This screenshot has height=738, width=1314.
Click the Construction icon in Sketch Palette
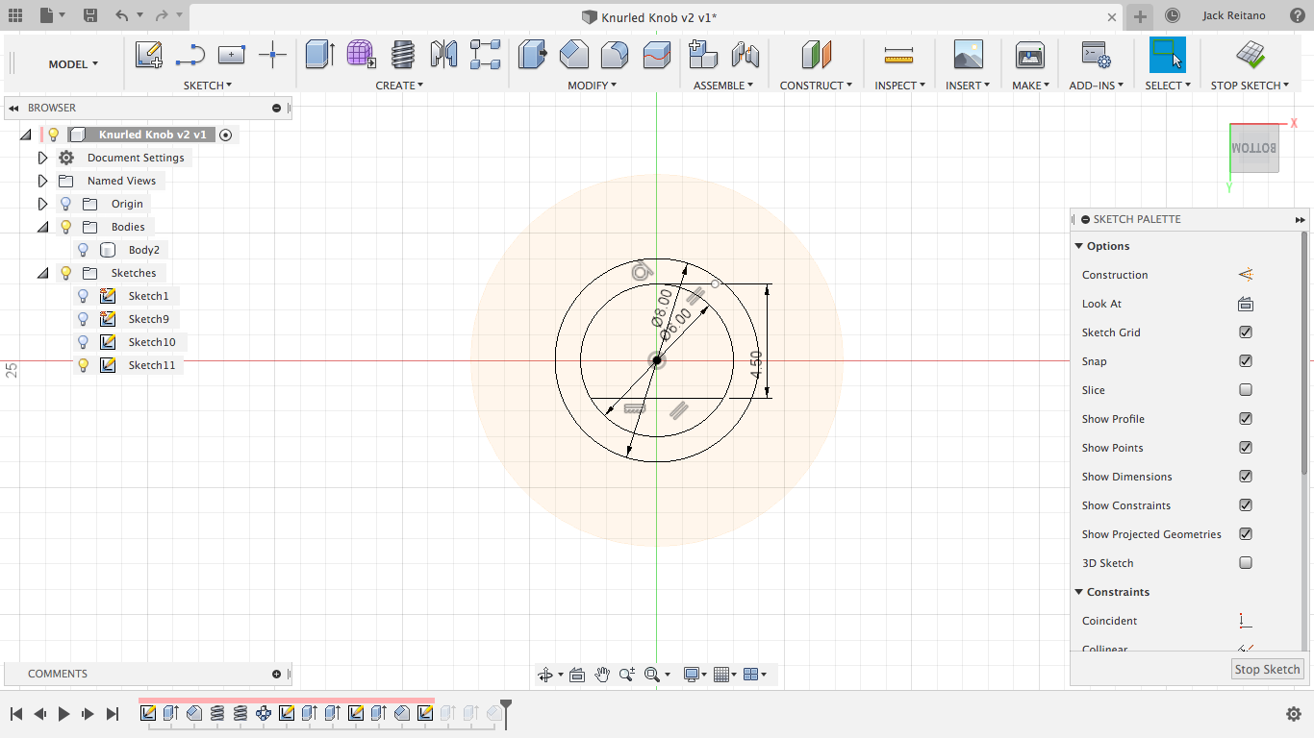1246,275
